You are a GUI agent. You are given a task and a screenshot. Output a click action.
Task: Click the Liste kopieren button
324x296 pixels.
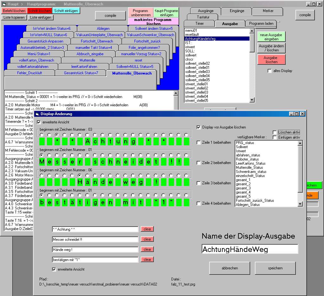[14, 17]
